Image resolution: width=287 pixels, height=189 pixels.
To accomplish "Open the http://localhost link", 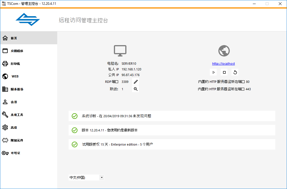I will pos(224,64).
